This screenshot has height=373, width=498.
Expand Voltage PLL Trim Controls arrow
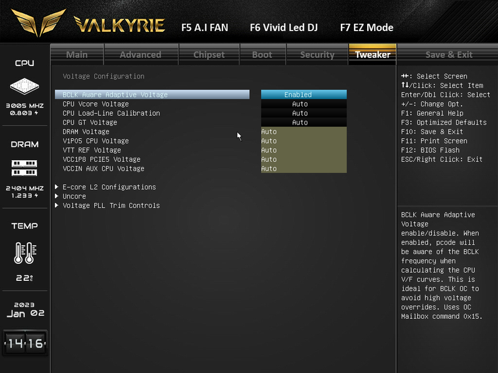[57, 205]
